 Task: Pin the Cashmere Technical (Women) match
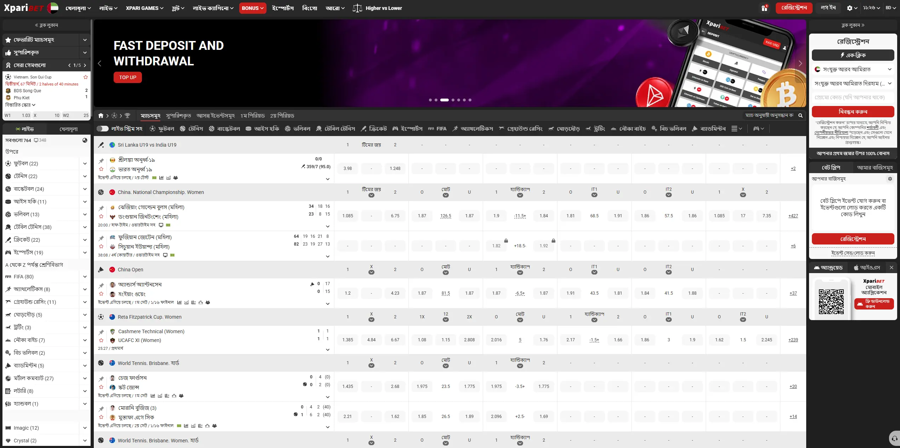coord(101,332)
